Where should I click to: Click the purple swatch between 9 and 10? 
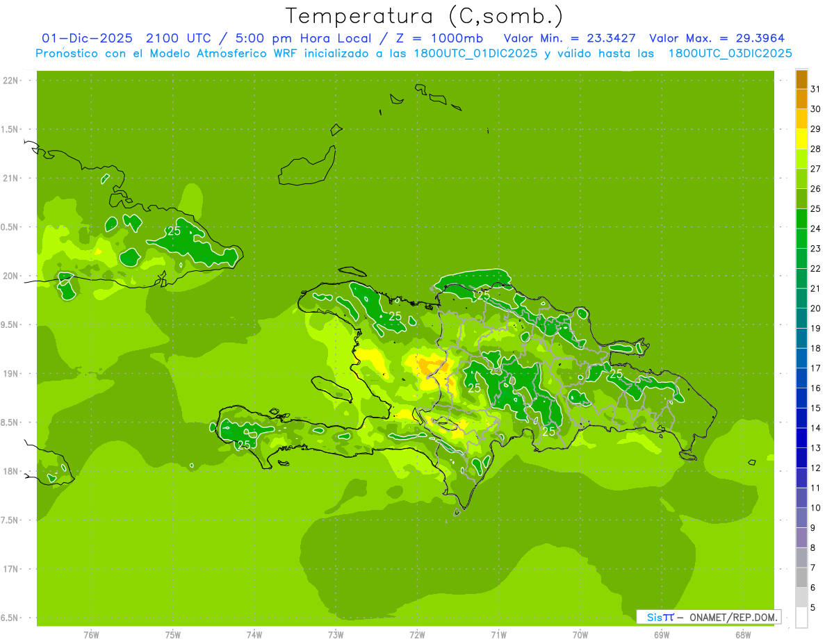point(801,518)
